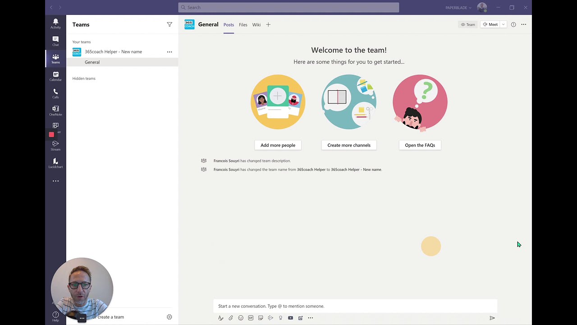This screenshot has width=577, height=325.
Task: Open the PAPERBLADE organization dropdown
Action: (458, 8)
